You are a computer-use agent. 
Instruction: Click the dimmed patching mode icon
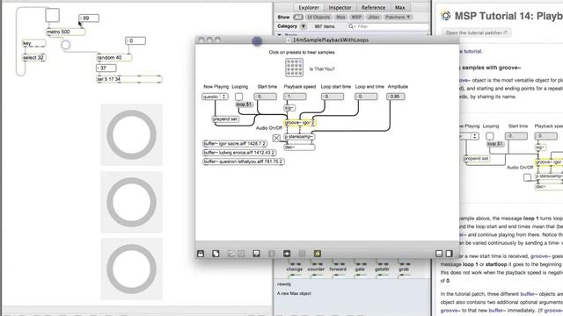tap(230, 254)
